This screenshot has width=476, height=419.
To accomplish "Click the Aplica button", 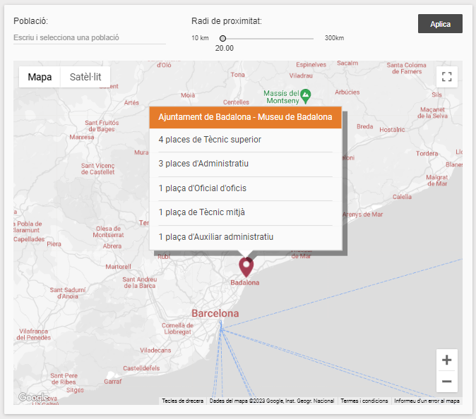I will click(440, 24).
